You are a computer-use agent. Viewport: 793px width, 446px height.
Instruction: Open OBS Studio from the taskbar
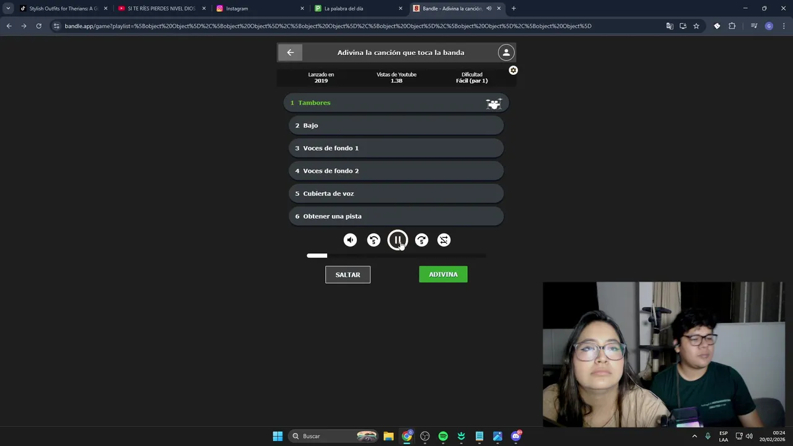click(x=425, y=436)
